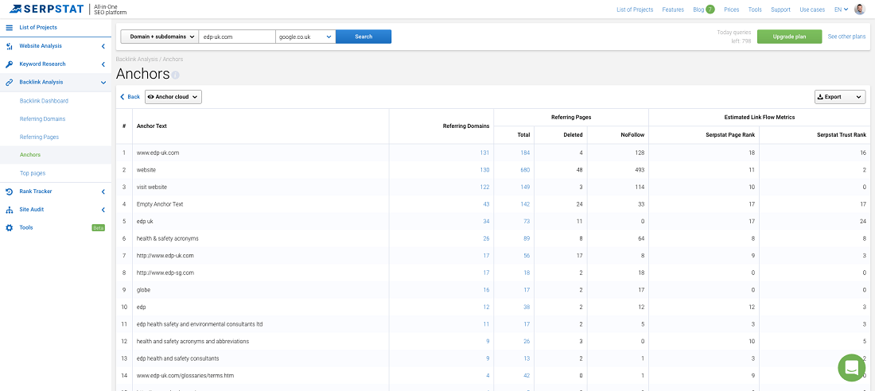Click total pages 680 for website anchor
Screen dimensions: 875x391
(525, 169)
